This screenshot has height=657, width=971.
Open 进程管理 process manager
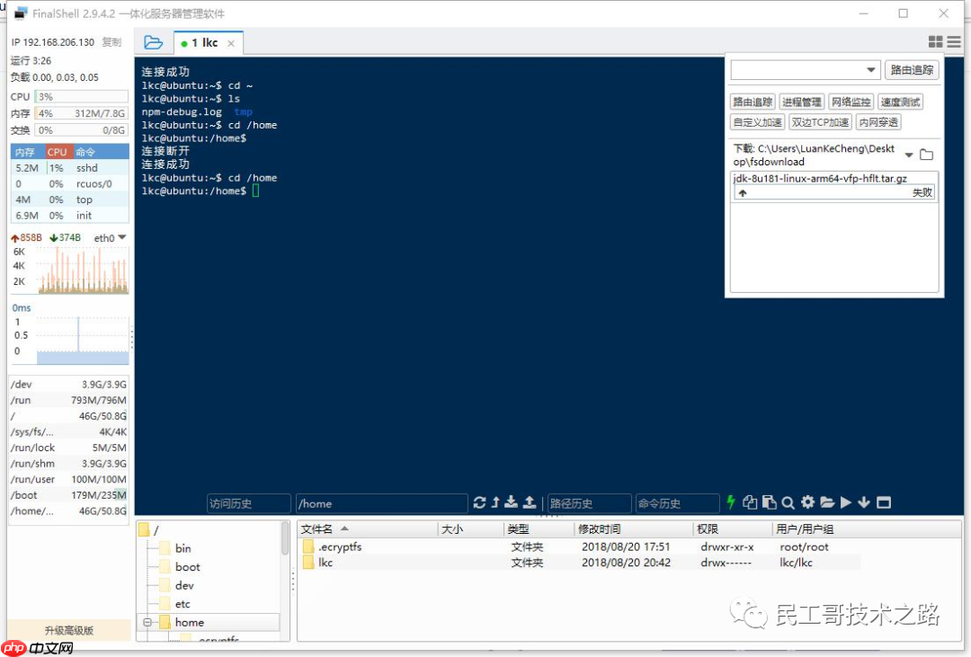pyautogui.click(x=801, y=102)
